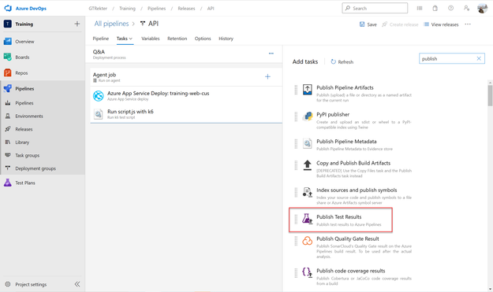
Task: Open Boards from the sidebar
Action: pyautogui.click(x=22, y=57)
